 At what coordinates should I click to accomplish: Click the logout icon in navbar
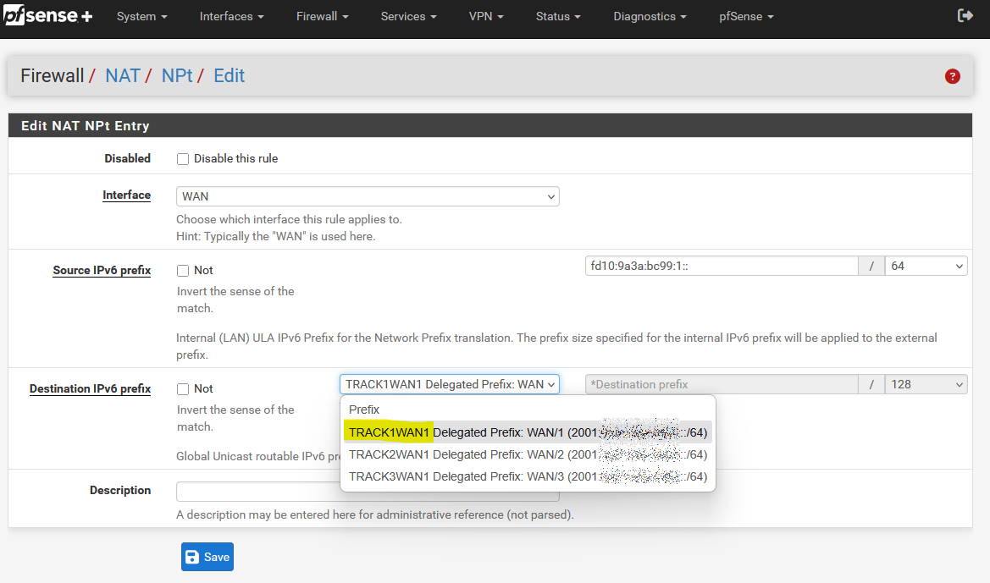(x=965, y=16)
